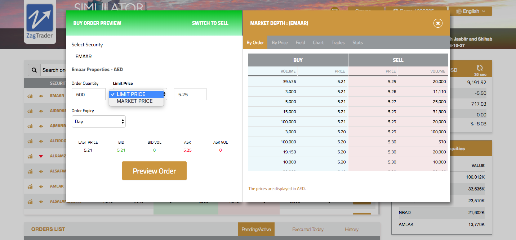
Task: Click the trade arrows icon beside ALSALAM
Action: (41, 202)
